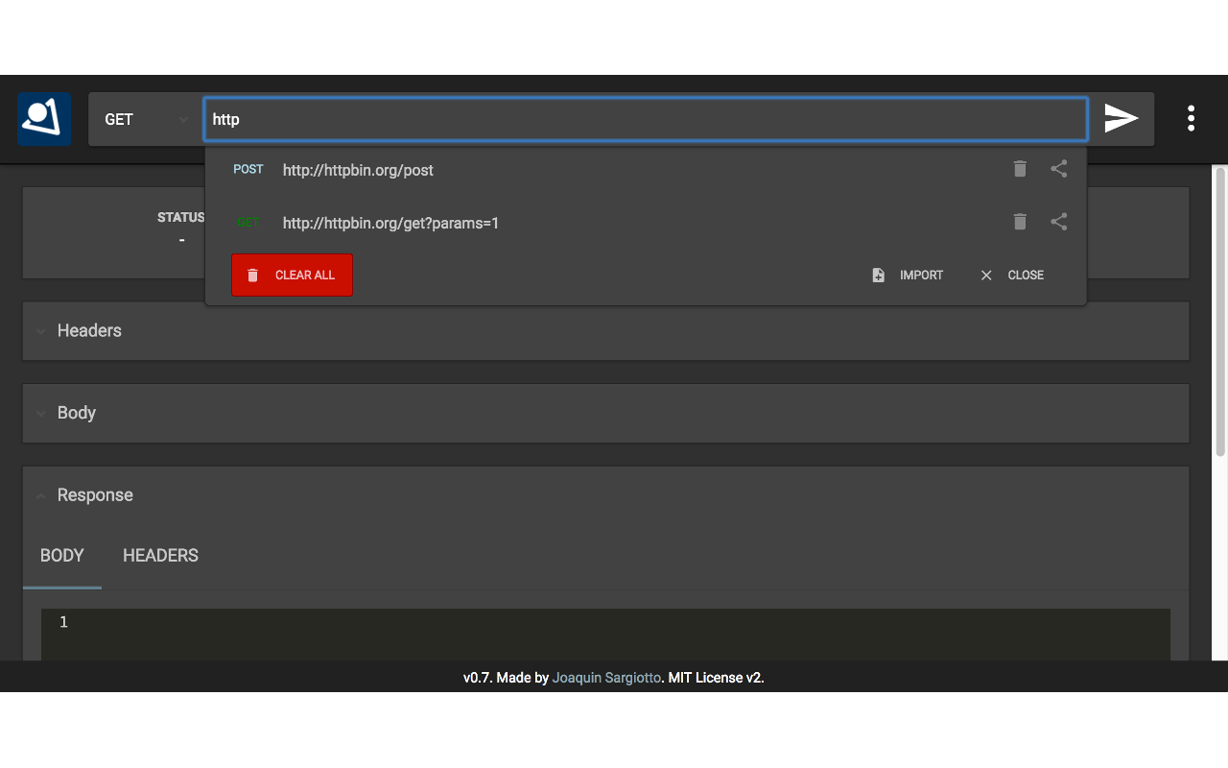The image size is (1228, 768).
Task: Select the POST httpbin.org/post suggestion
Action: pos(358,170)
